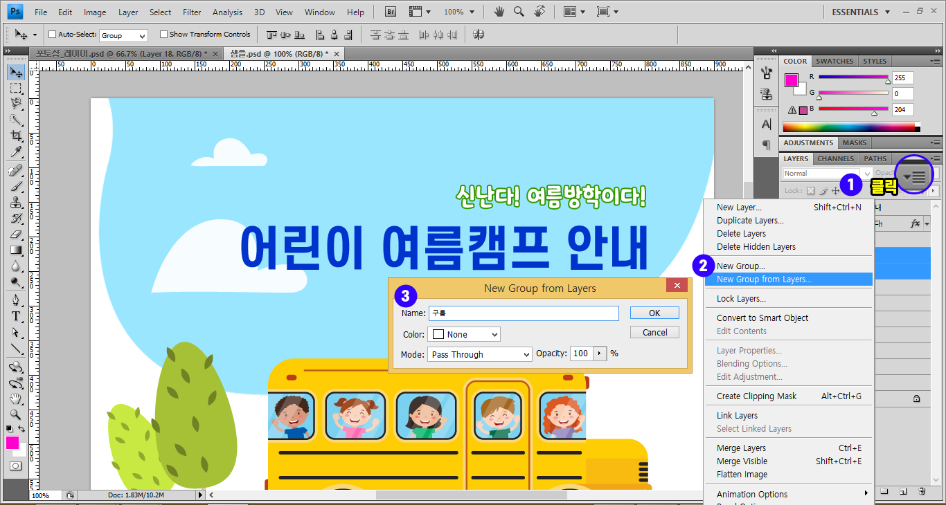946x505 pixels.
Task: Select the 3D Orbit camera tool
Action: [x=16, y=383]
